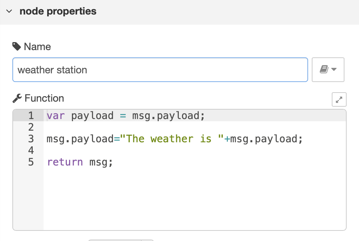The width and height of the screenshot is (359, 241).
Task: Click into the Name field containing weather station
Action: pyautogui.click(x=160, y=70)
